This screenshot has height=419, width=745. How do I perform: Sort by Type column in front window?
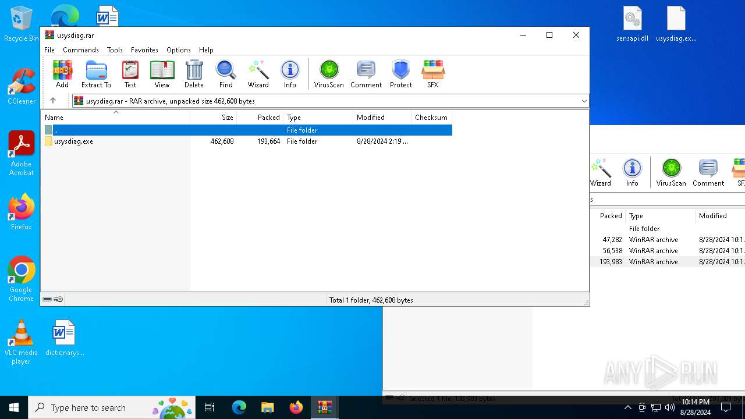(x=318, y=117)
